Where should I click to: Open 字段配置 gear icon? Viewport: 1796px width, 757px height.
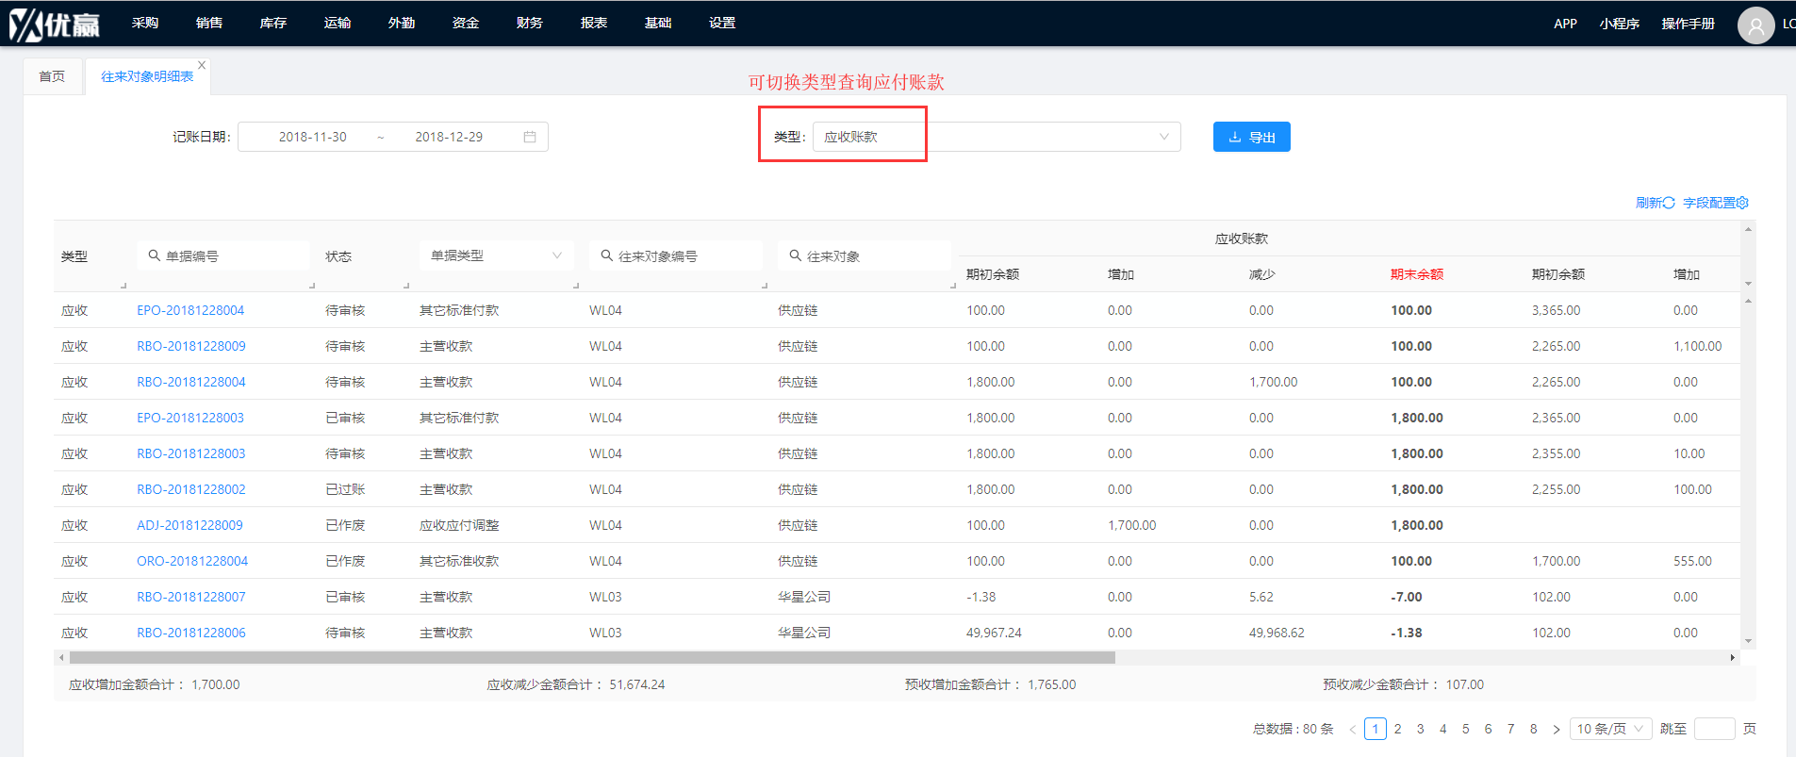(1742, 203)
